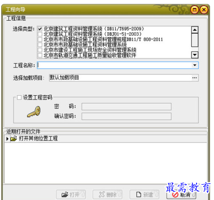Viewport: 214px width, 200px height.
Task: Click the 新建 button
Action: click(x=144, y=194)
